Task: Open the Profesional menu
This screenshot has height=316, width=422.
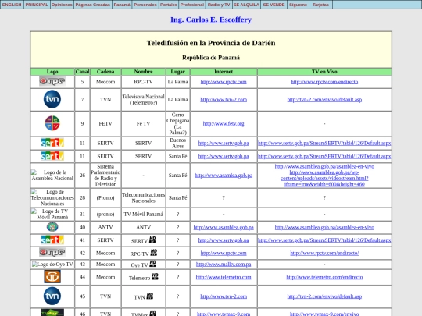Action: pos(192,5)
